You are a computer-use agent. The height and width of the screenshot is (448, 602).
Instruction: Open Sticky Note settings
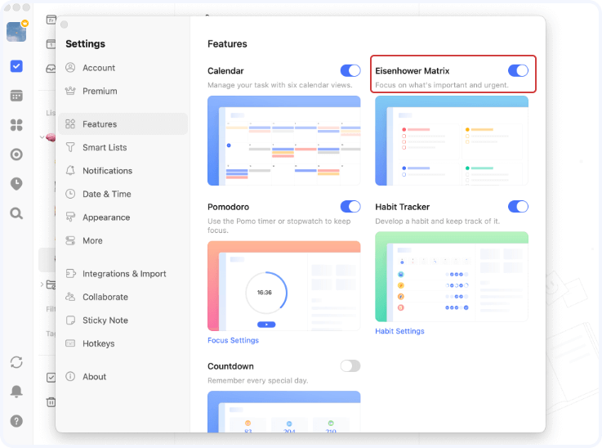tap(123, 320)
